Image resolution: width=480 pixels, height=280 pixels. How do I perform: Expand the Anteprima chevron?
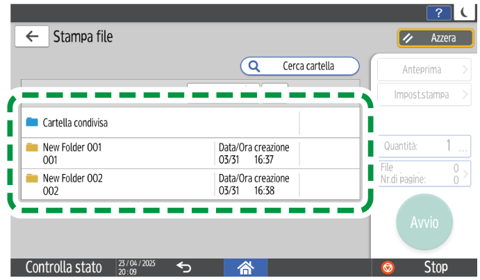tap(465, 69)
